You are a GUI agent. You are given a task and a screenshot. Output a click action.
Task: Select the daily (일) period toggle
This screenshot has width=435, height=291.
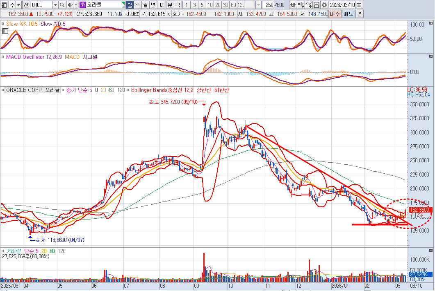point(130,5)
